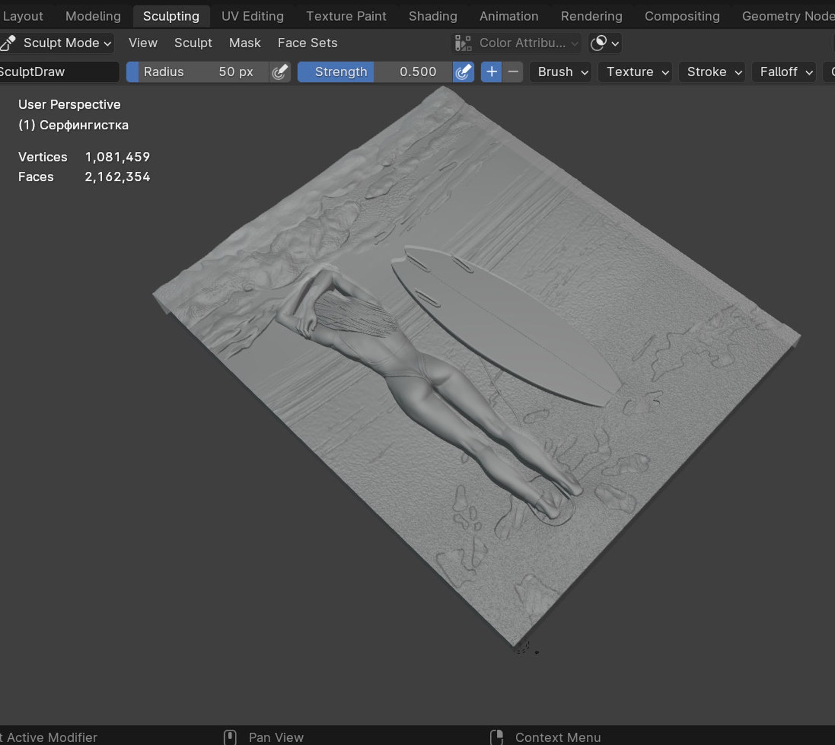Switch to the Modeling workspace tab
This screenshot has height=745, width=835.
point(93,16)
